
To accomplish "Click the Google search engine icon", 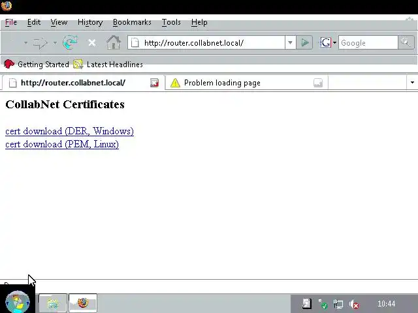I will tap(325, 42).
